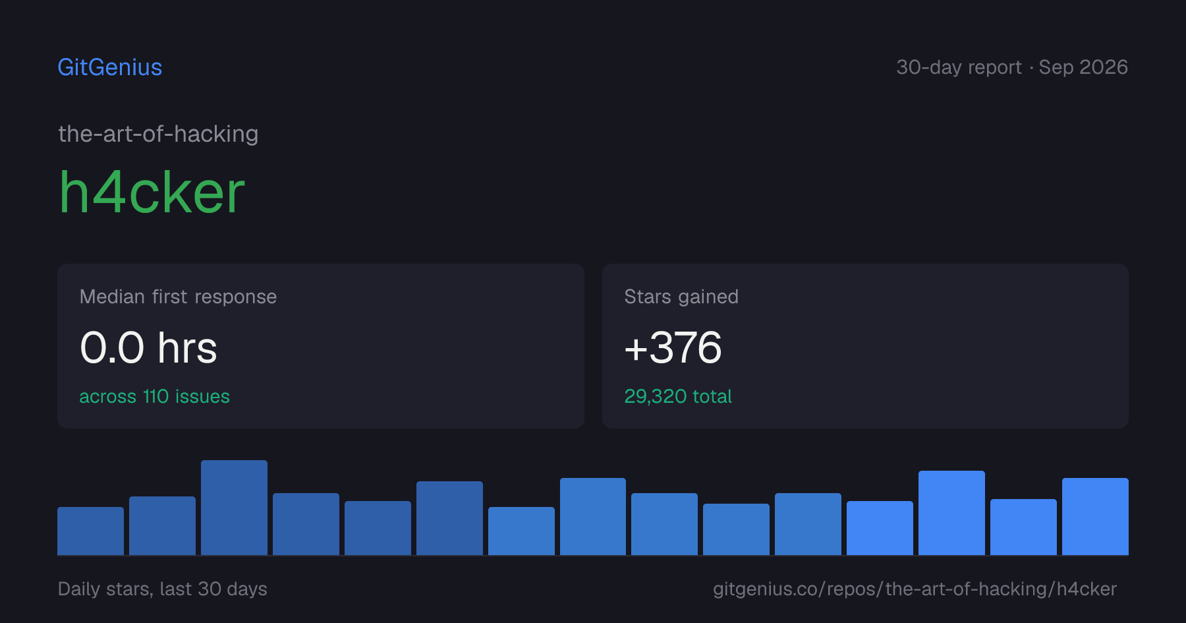Click the +376 stars gained value

673,347
